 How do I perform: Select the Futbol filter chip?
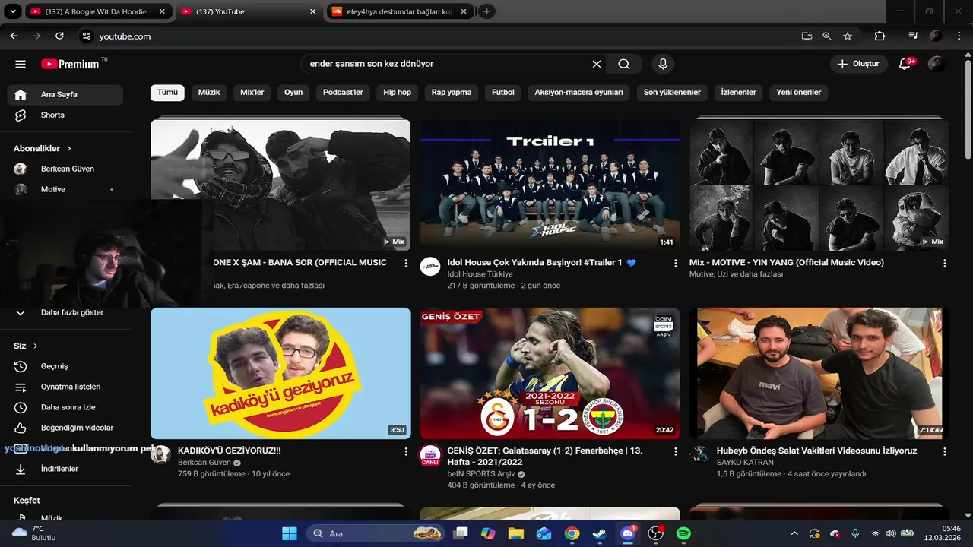click(x=503, y=92)
